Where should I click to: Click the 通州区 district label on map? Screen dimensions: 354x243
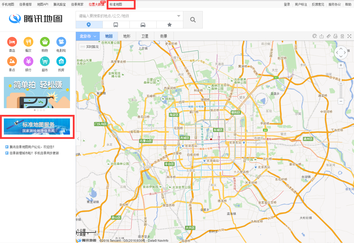(x=308, y=139)
